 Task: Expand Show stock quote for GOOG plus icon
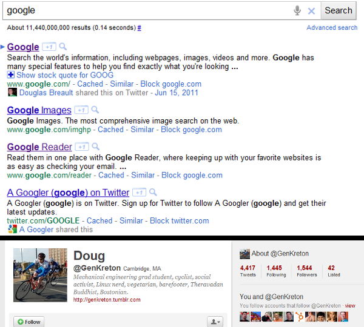11,75
